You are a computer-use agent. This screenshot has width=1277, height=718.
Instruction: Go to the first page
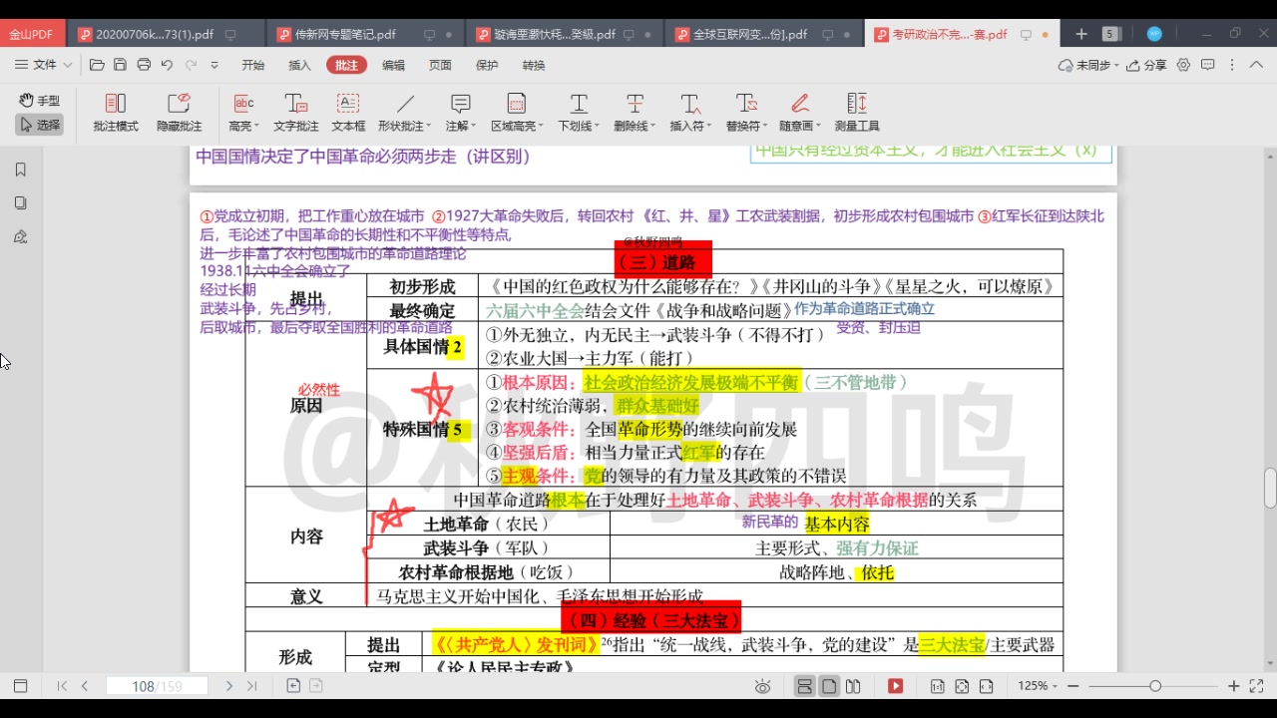click(62, 686)
